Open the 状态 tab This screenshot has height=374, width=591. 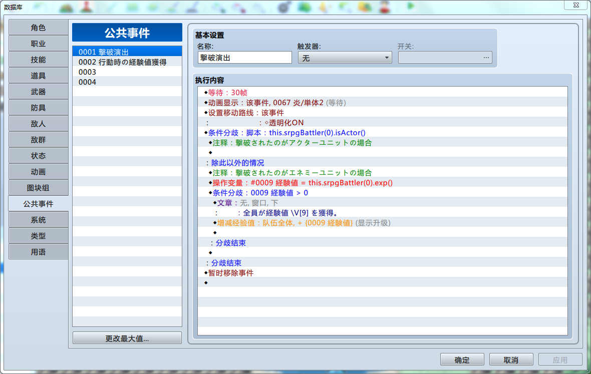click(x=38, y=156)
